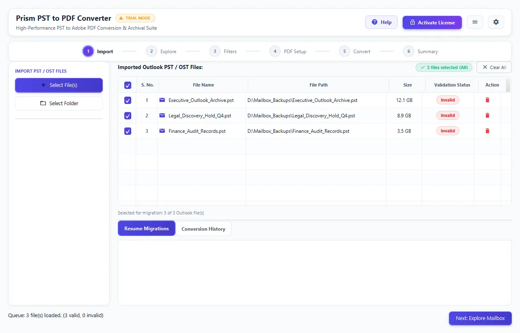Click the File Name column header

point(203,85)
